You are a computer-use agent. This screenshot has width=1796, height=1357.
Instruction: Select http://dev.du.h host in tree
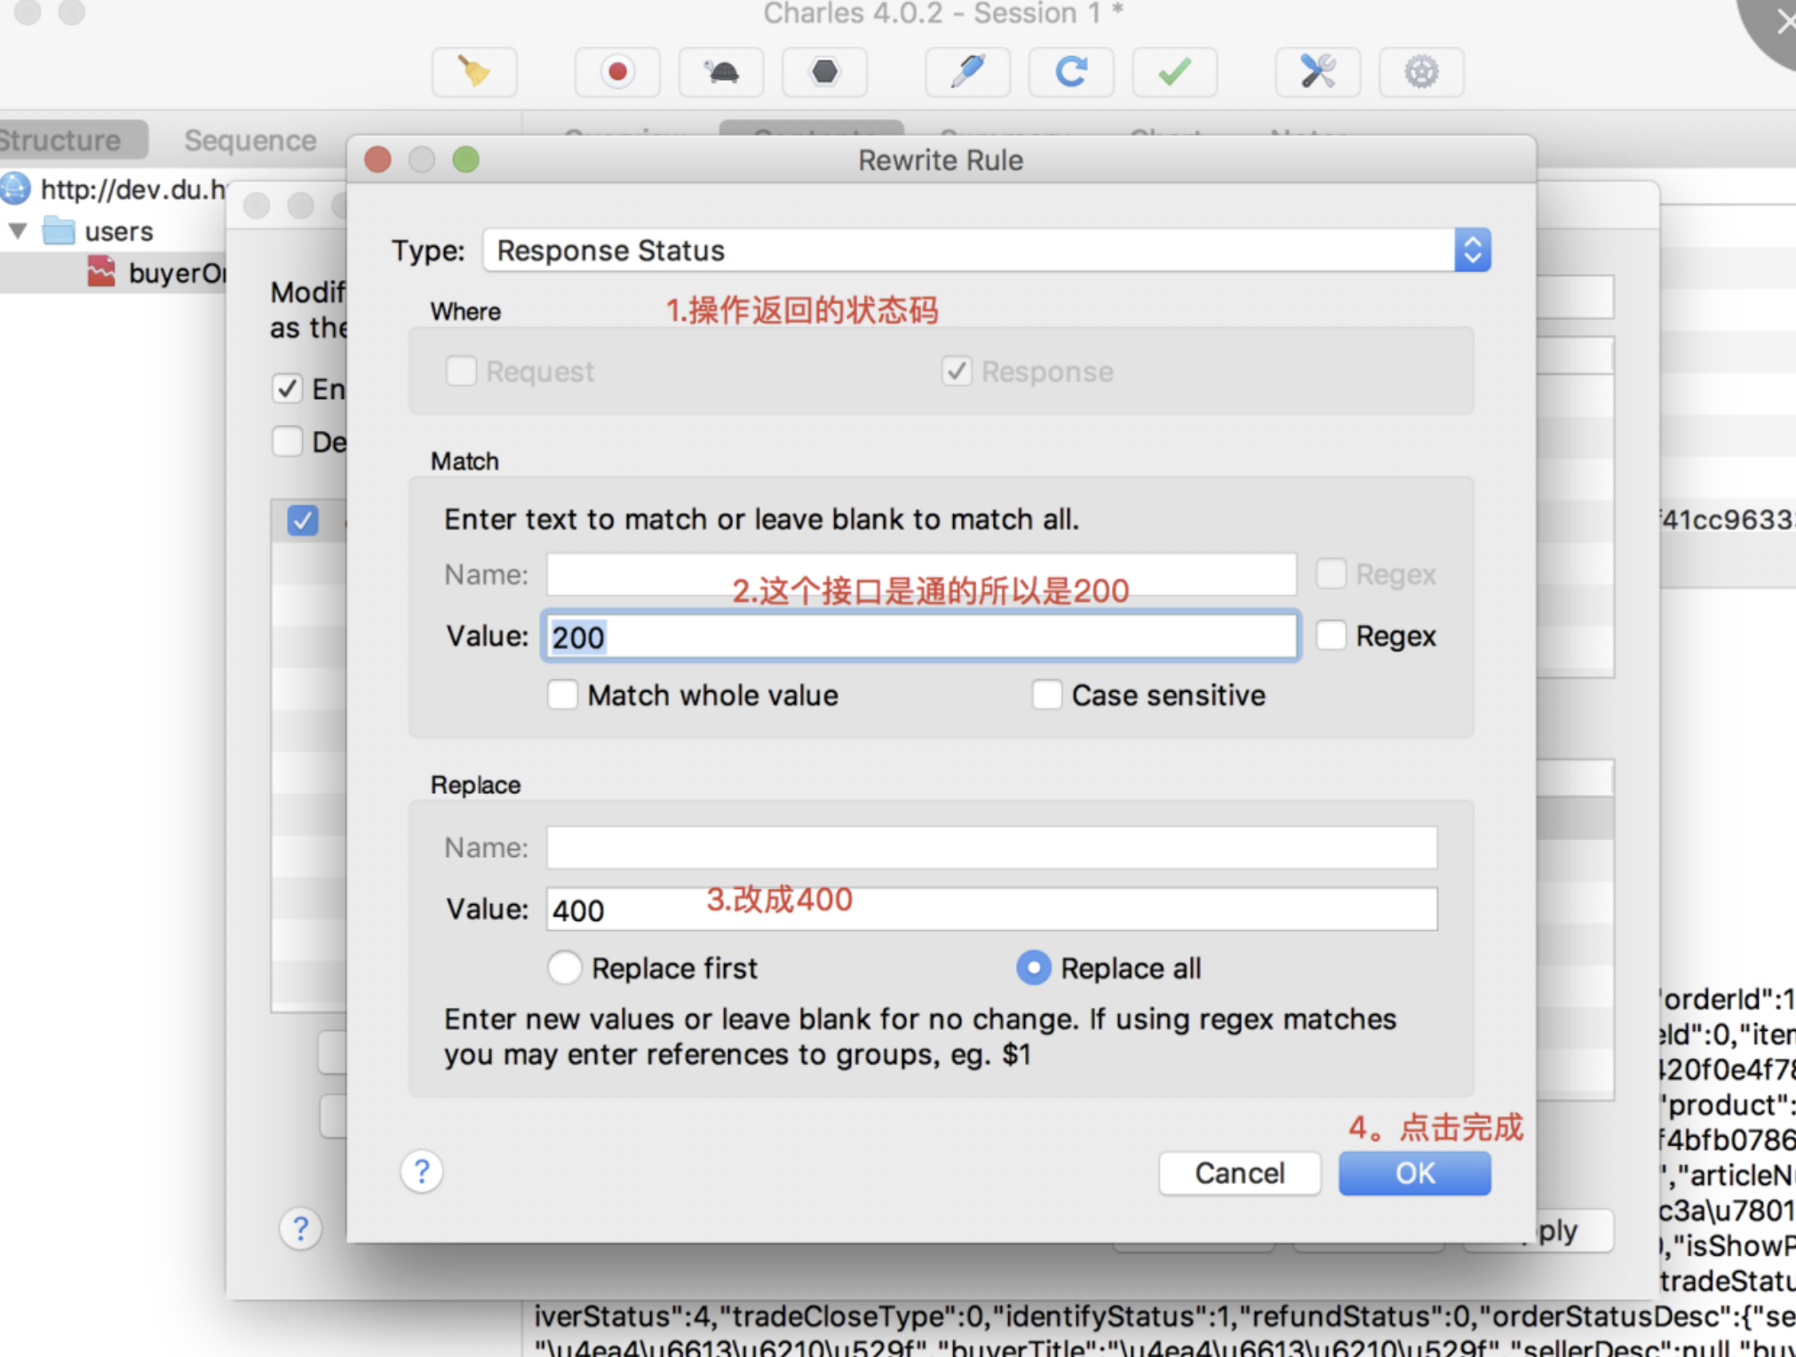pyautogui.click(x=132, y=189)
